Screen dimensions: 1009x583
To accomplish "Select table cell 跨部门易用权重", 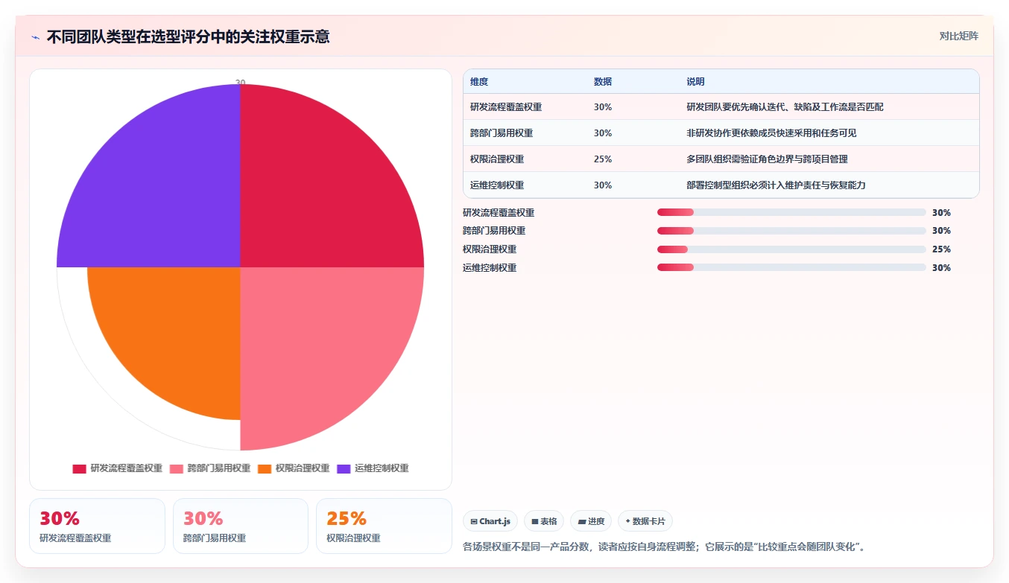I will (x=502, y=133).
